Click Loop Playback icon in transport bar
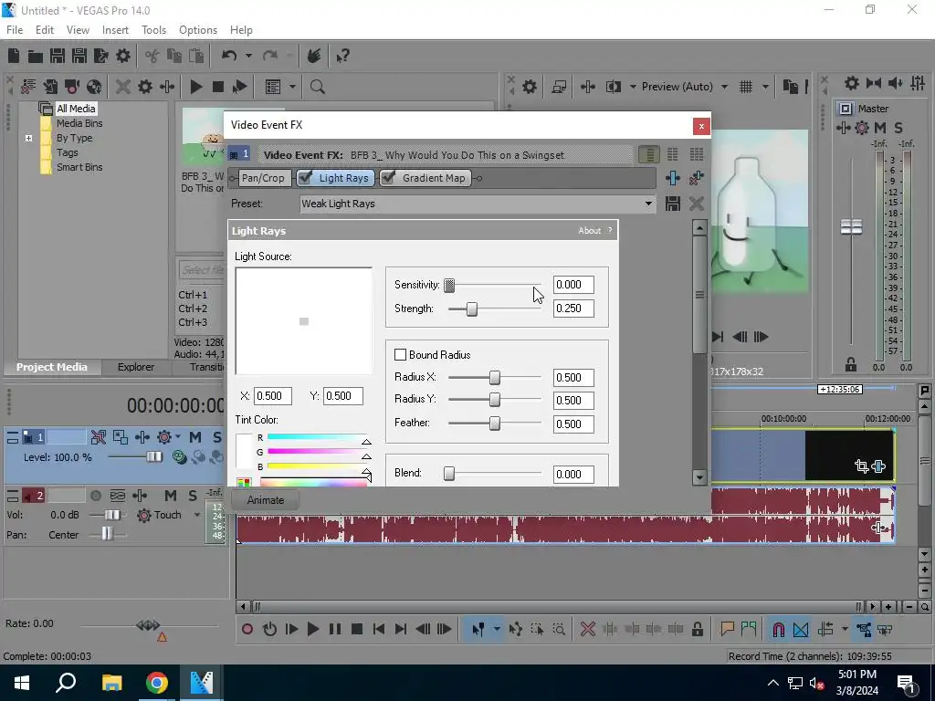The width and height of the screenshot is (935, 701). click(269, 630)
